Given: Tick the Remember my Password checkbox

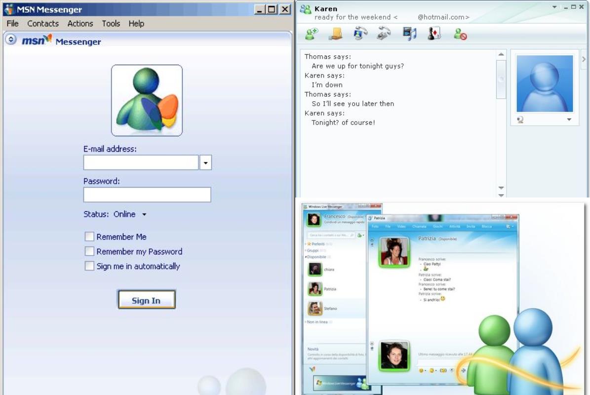Looking at the screenshot, I should click(x=89, y=251).
